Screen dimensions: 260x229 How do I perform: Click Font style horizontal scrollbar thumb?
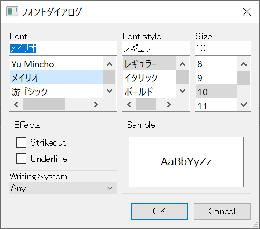coord(146,104)
